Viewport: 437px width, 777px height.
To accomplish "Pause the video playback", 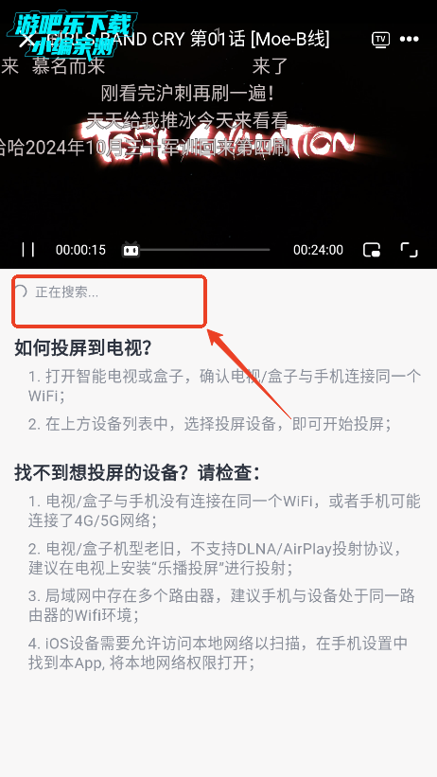I will [28, 249].
